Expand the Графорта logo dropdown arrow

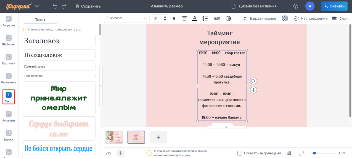[x=37, y=6]
